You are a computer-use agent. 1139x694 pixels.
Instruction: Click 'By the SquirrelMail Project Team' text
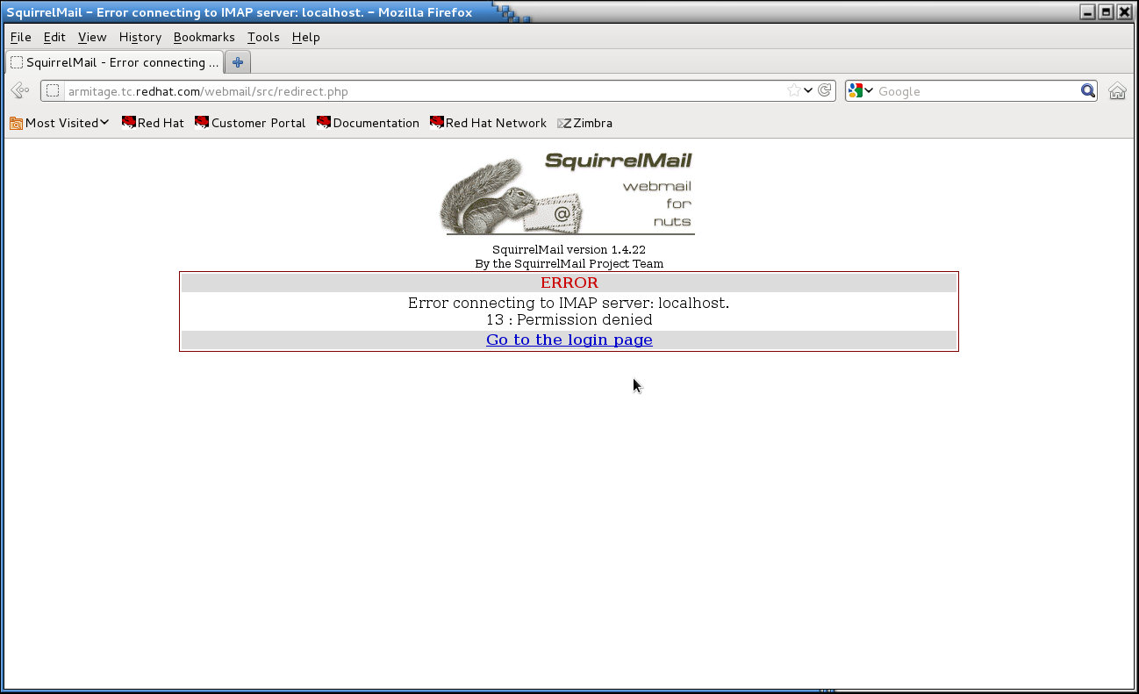pos(569,263)
